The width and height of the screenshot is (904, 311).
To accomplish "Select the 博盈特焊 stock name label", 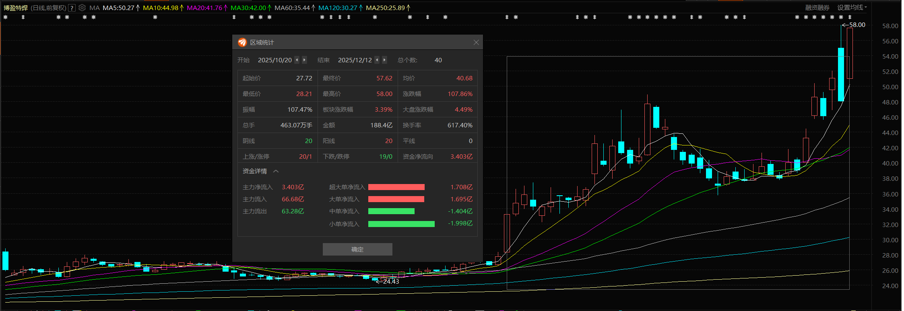I will click(16, 8).
